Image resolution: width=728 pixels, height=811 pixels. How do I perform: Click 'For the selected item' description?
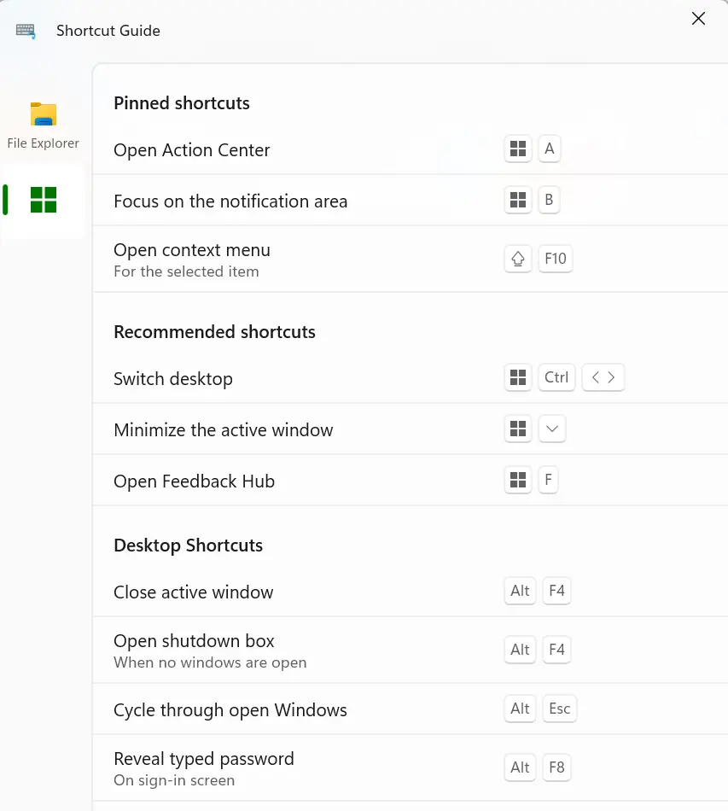(186, 271)
